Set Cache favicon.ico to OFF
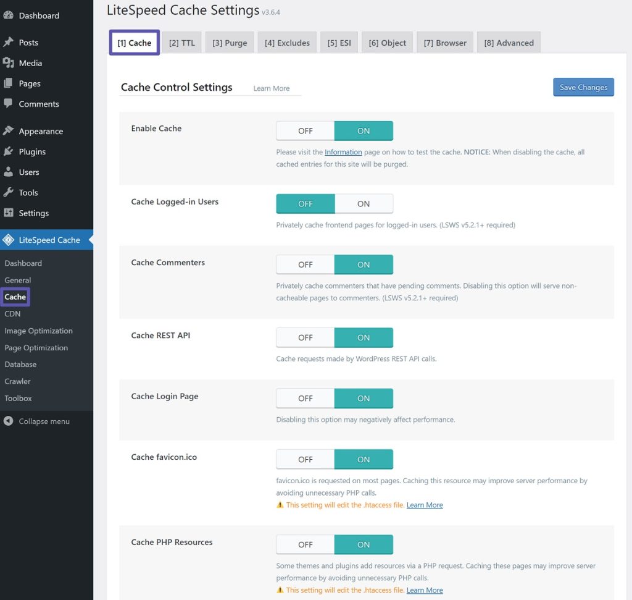This screenshot has height=600, width=632. click(x=305, y=459)
